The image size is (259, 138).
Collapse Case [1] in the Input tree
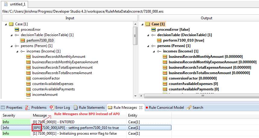point(6,24)
